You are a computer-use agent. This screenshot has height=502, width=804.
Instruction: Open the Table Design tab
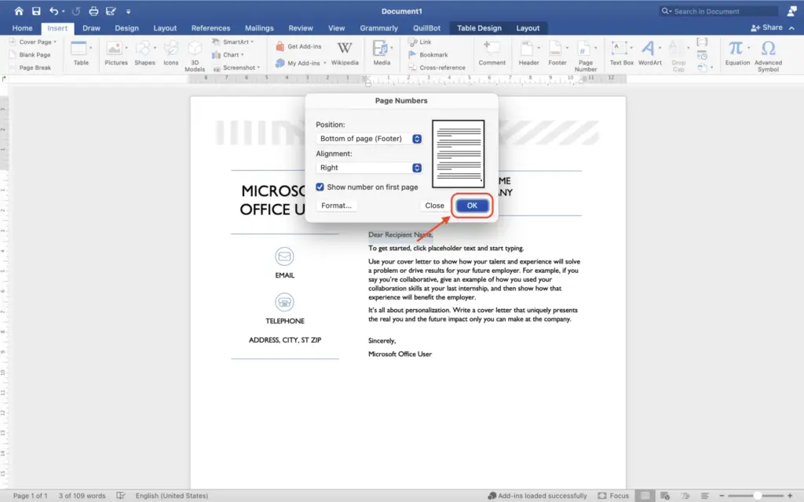coord(479,28)
